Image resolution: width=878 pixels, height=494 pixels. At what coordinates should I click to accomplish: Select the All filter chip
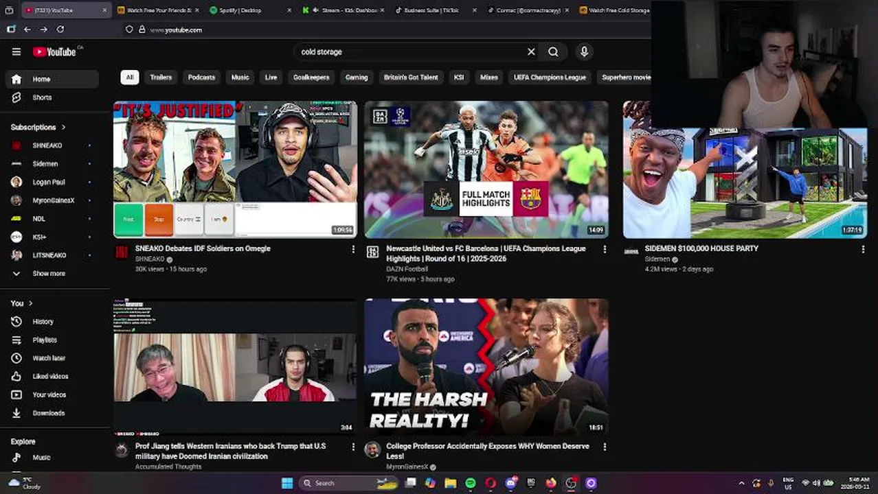tap(130, 78)
